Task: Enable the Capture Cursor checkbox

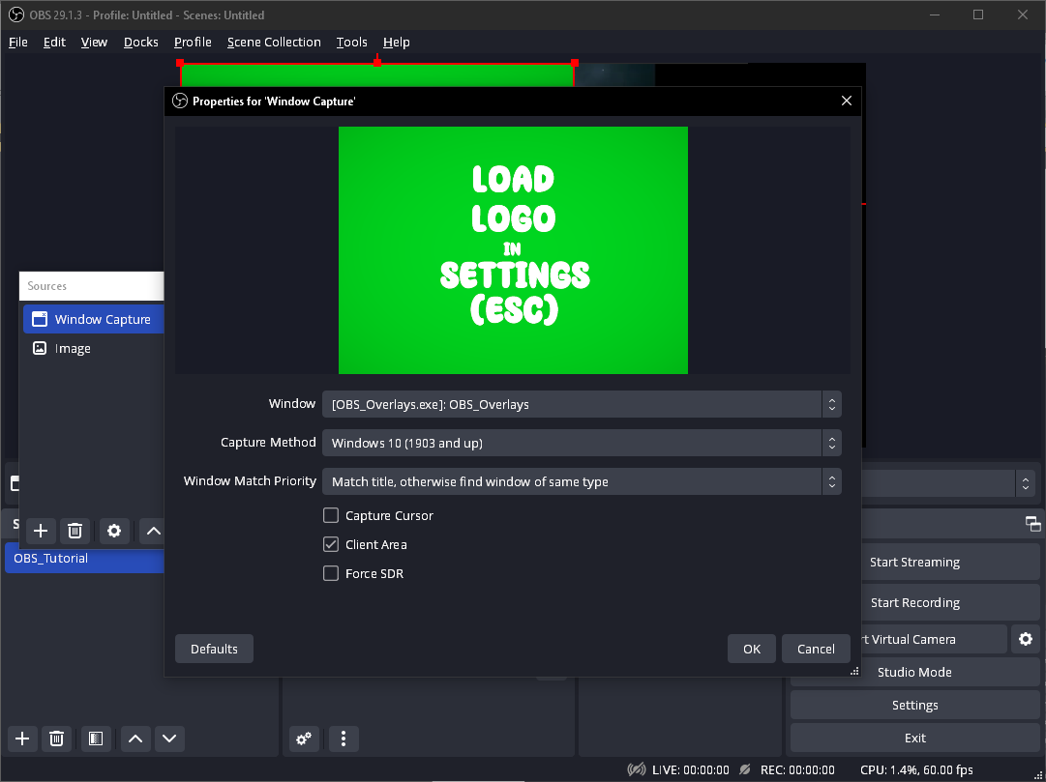Action: pyautogui.click(x=331, y=516)
